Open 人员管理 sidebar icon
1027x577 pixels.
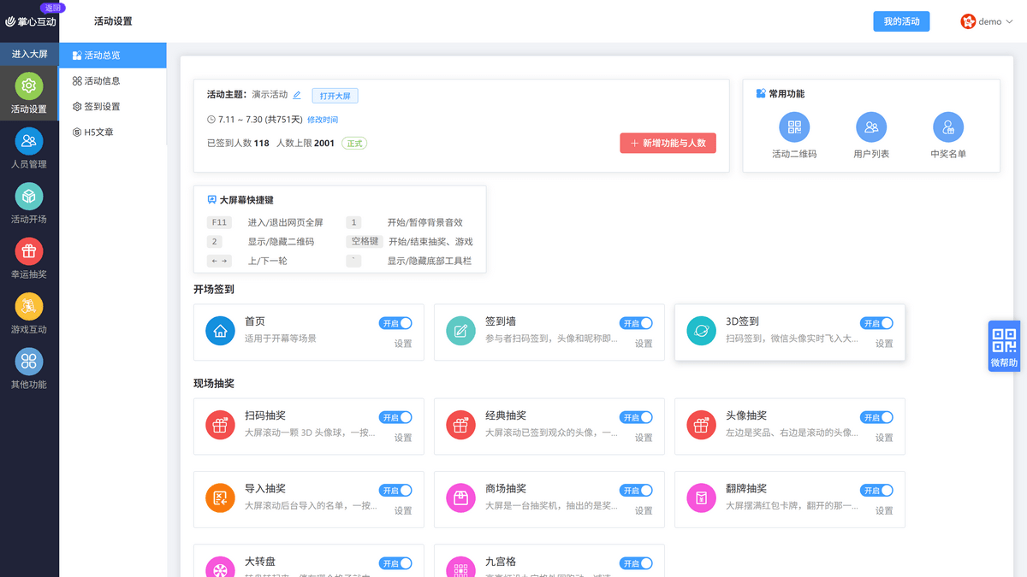(29, 149)
